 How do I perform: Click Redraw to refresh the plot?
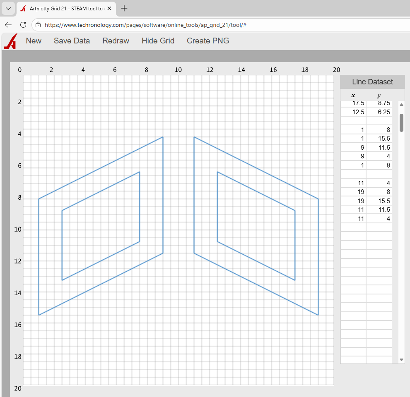[116, 41]
